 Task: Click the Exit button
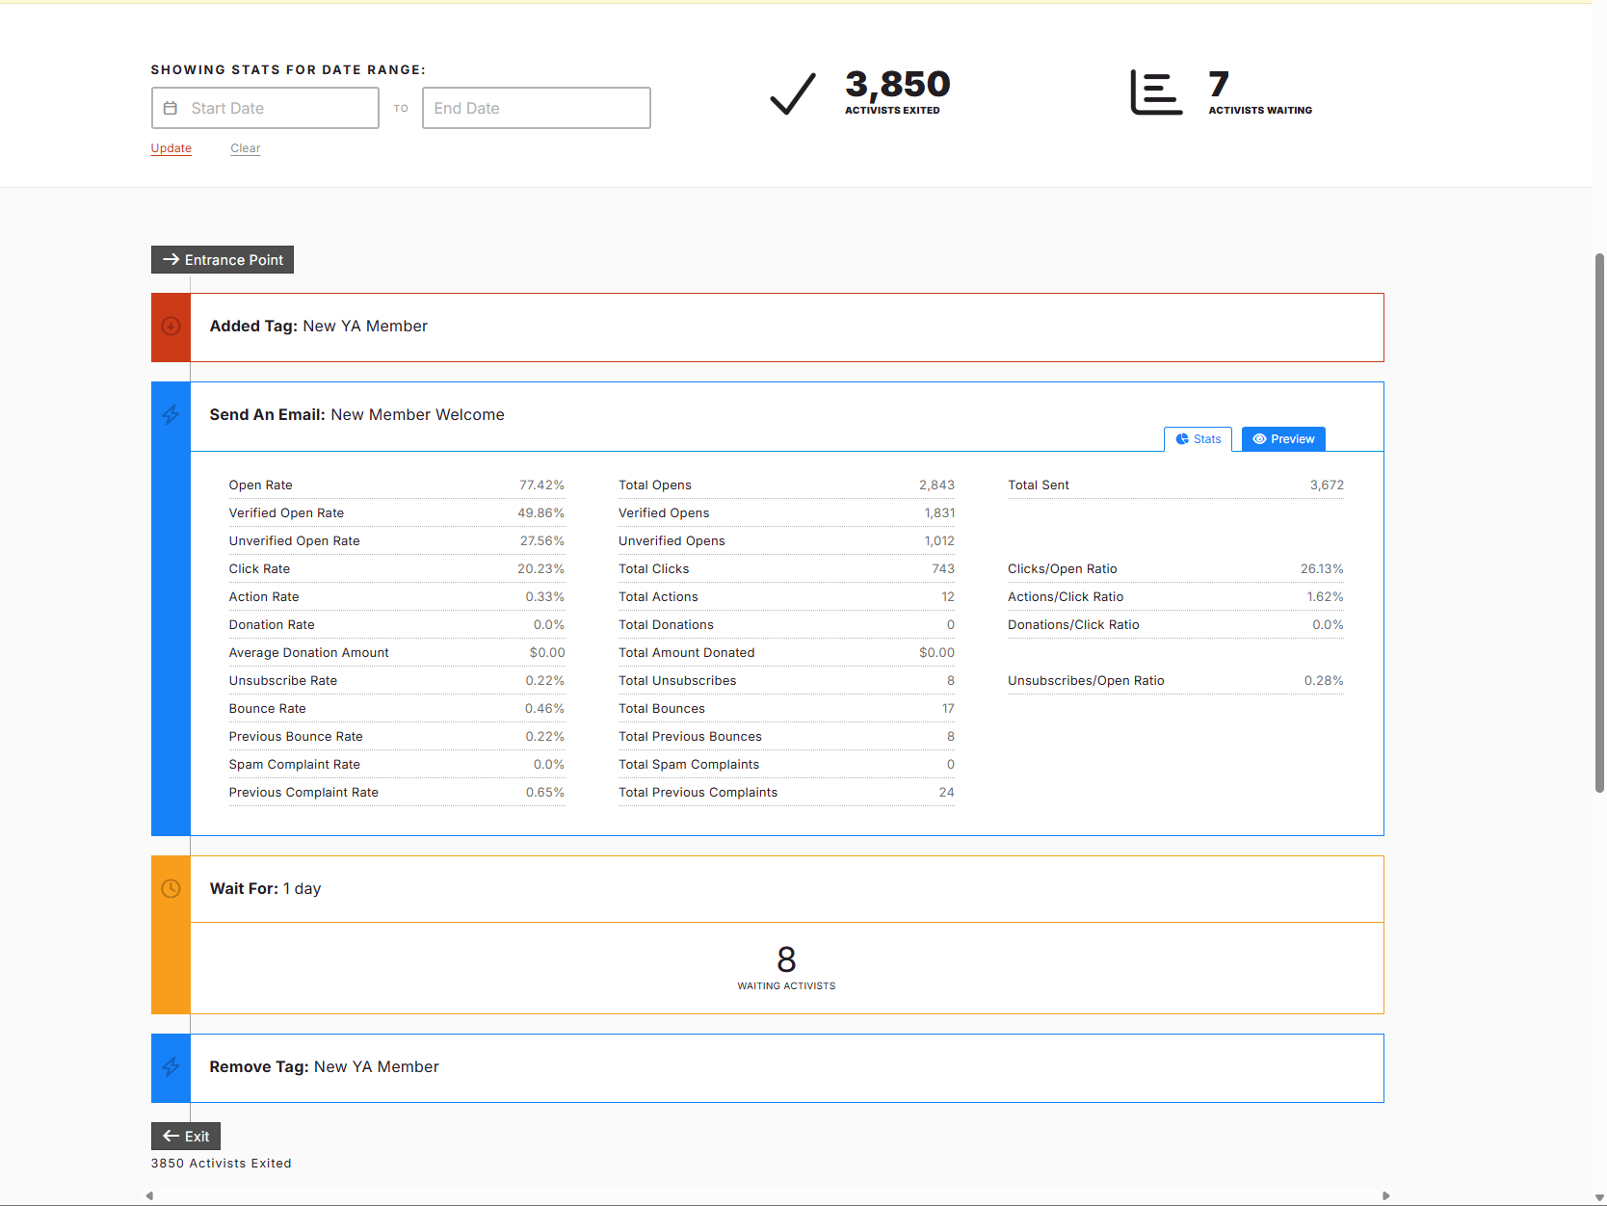[x=185, y=1137]
